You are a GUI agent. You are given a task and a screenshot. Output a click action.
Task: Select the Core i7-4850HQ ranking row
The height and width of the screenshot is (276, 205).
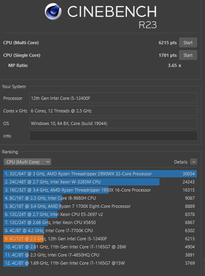click(100, 255)
